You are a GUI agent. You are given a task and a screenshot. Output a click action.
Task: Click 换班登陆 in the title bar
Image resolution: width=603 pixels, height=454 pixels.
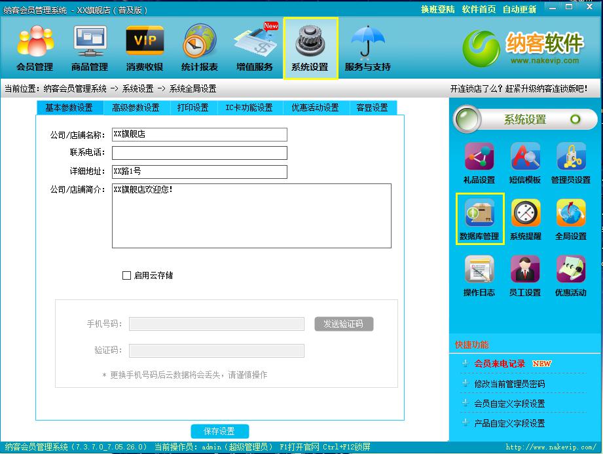[x=437, y=9]
